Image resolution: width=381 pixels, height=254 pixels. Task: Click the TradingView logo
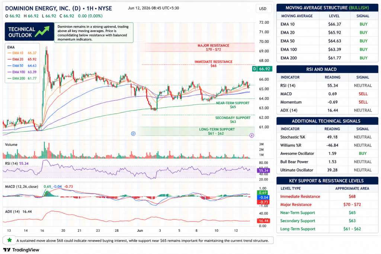[x=21, y=250]
